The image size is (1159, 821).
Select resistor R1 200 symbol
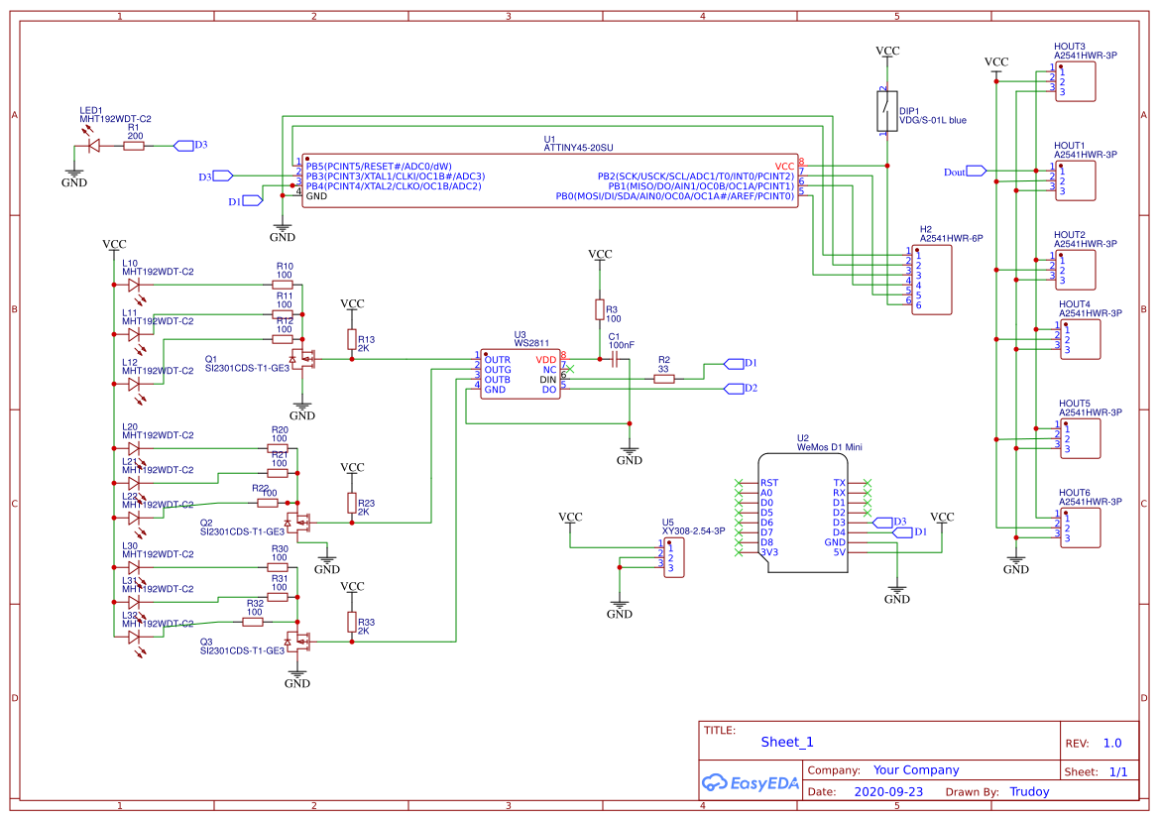click(x=132, y=144)
